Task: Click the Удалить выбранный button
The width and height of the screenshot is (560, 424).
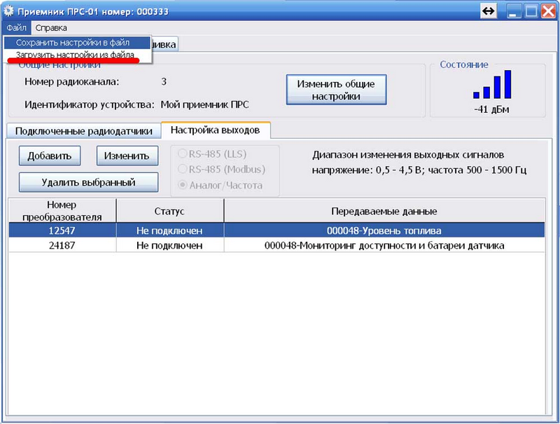Action: click(x=89, y=182)
